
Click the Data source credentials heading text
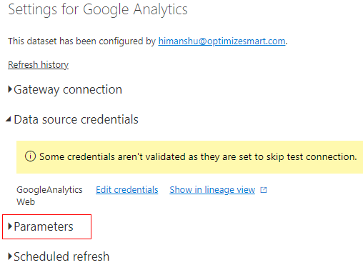[76, 119]
